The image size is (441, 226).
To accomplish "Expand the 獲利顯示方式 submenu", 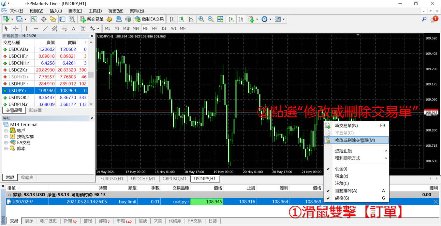I will pyautogui.click(x=357, y=158).
